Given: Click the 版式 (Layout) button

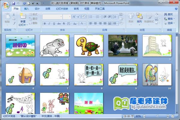Looking at the screenshot, I should (x=34, y=14).
